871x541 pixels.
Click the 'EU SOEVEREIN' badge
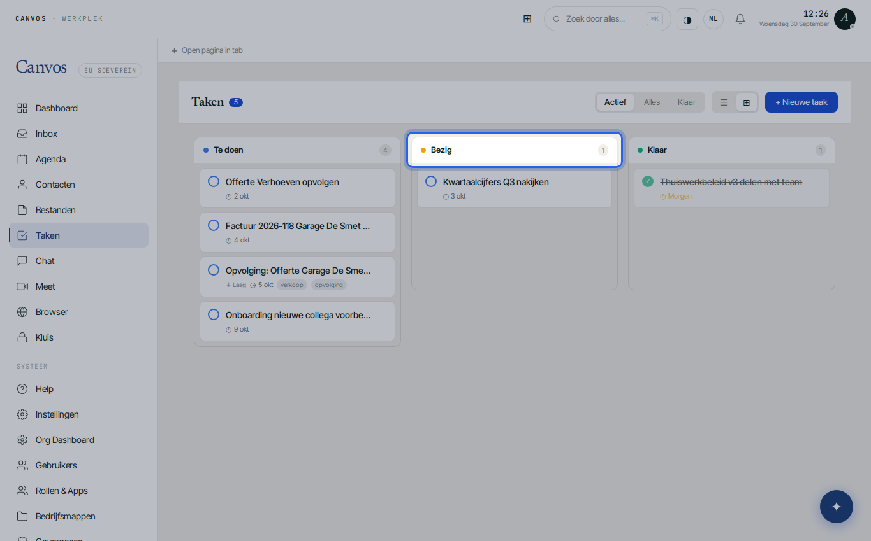pos(110,70)
